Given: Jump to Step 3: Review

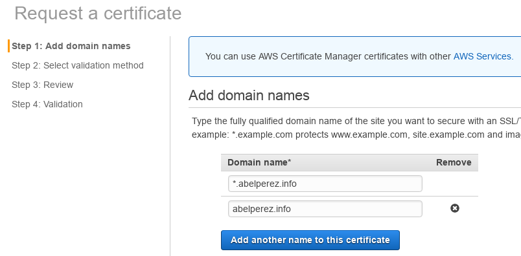Looking at the screenshot, I should point(43,85).
